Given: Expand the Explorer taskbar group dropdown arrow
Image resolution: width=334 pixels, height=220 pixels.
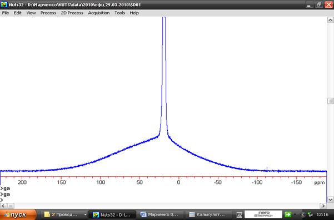Looking at the screenshot, I should click(85, 214).
